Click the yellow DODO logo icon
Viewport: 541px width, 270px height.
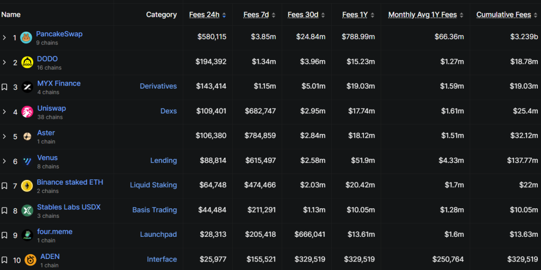[27, 62]
